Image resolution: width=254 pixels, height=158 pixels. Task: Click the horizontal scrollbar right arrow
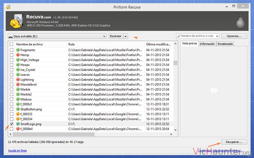coord(171,134)
